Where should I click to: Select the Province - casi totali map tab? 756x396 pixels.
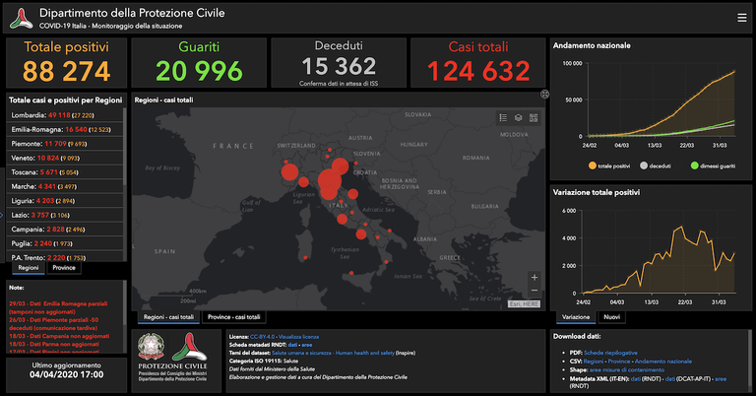233,317
